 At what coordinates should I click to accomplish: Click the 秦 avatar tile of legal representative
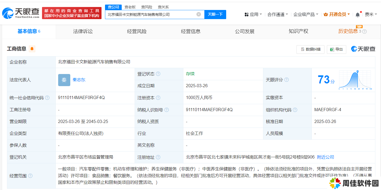click(x=64, y=80)
